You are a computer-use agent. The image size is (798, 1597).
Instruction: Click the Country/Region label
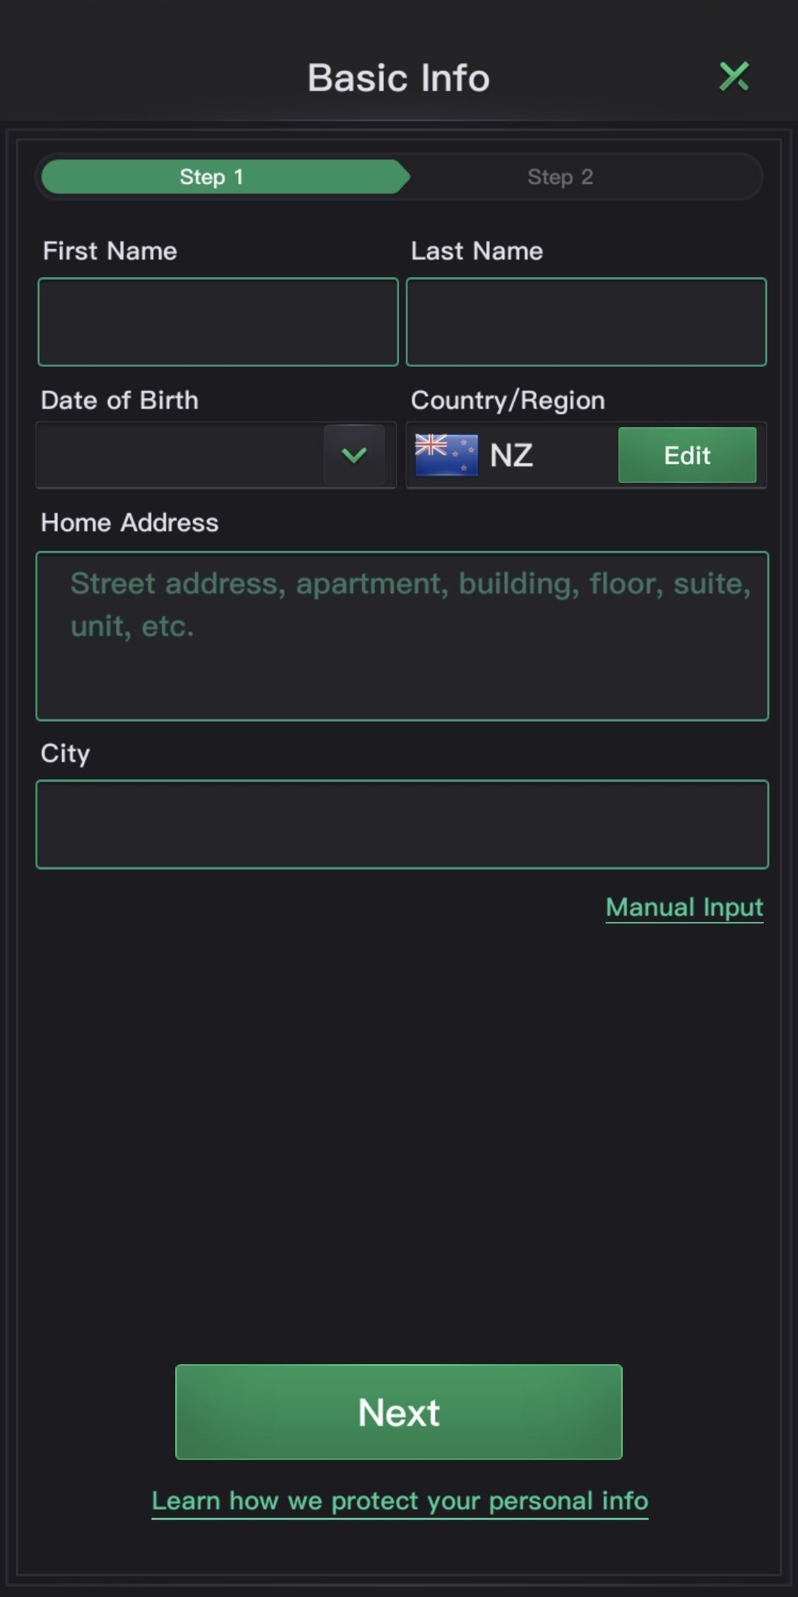point(508,401)
